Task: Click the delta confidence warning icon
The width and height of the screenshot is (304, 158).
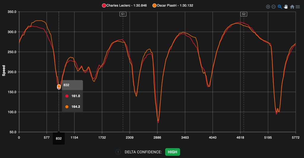Action: point(118,152)
